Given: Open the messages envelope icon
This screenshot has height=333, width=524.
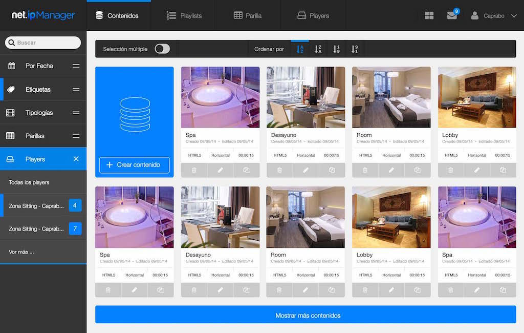Looking at the screenshot, I should point(452,16).
